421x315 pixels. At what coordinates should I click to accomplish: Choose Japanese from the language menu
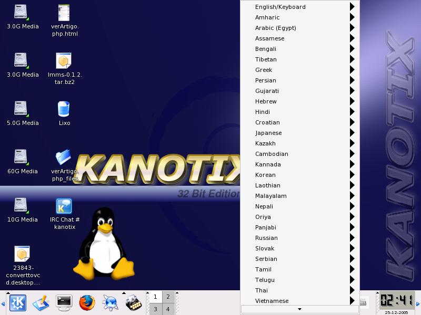coord(300,133)
